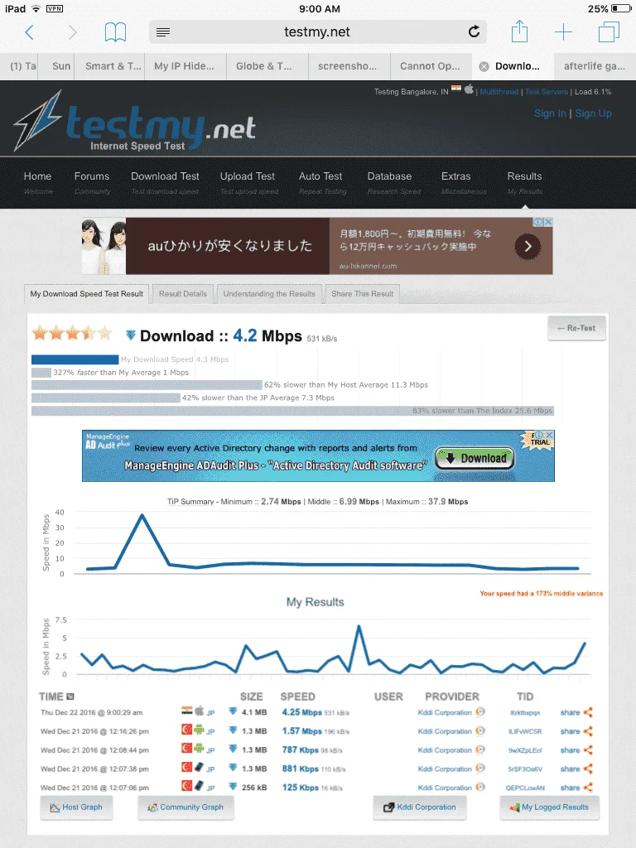
Task: Tap the Safari back arrow
Action: (x=30, y=32)
